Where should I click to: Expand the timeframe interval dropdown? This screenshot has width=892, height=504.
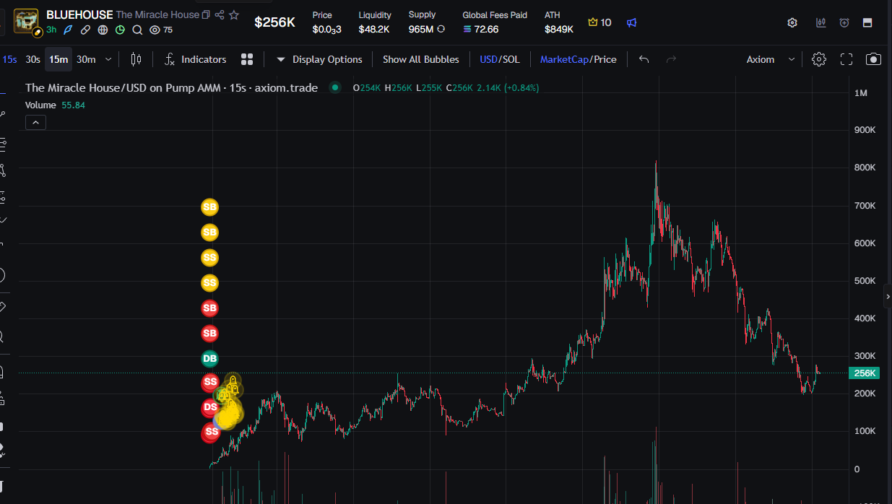click(108, 59)
